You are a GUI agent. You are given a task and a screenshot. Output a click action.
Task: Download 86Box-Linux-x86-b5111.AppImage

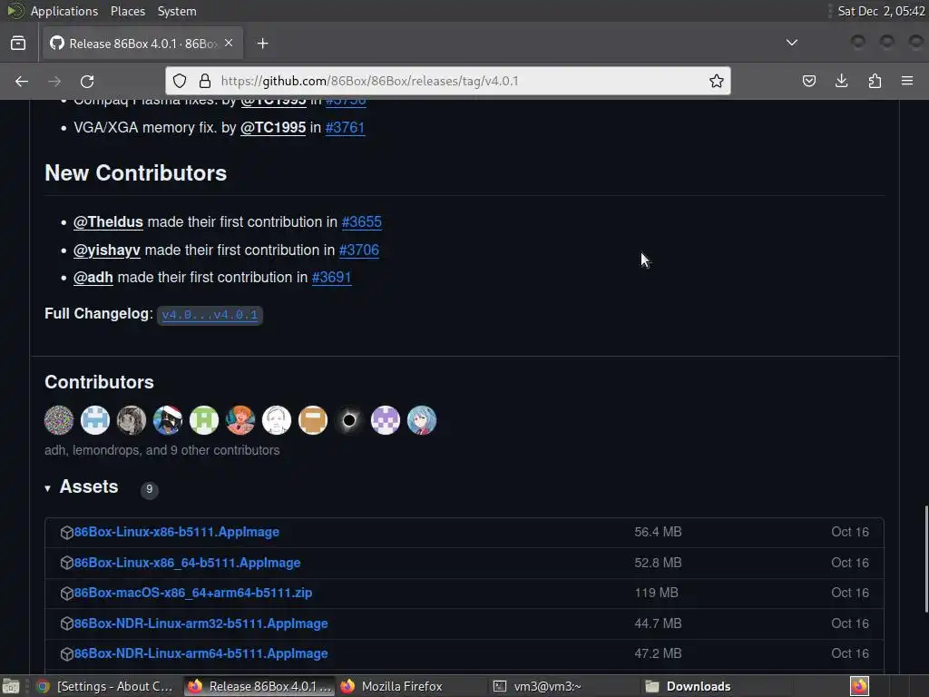pos(177,532)
